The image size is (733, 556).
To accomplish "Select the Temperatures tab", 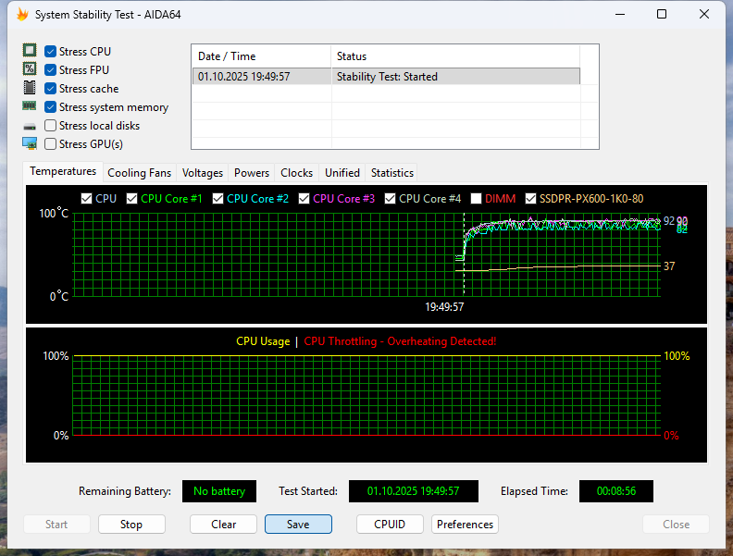I will coord(63,171).
